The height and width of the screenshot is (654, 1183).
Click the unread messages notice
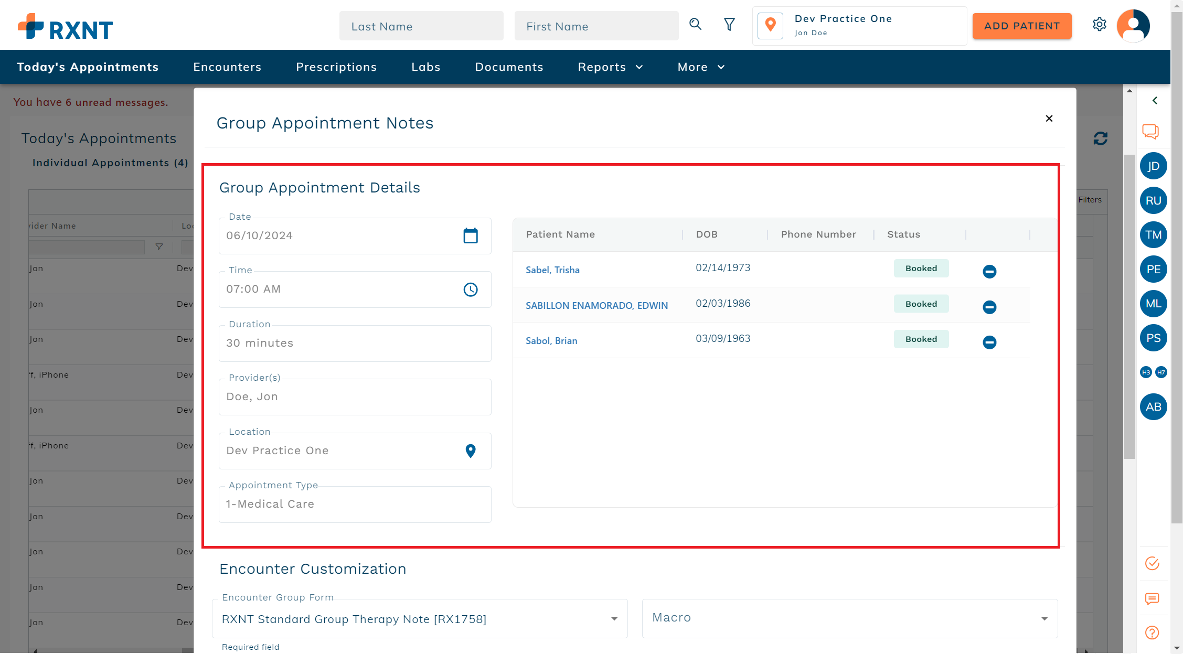(x=91, y=102)
